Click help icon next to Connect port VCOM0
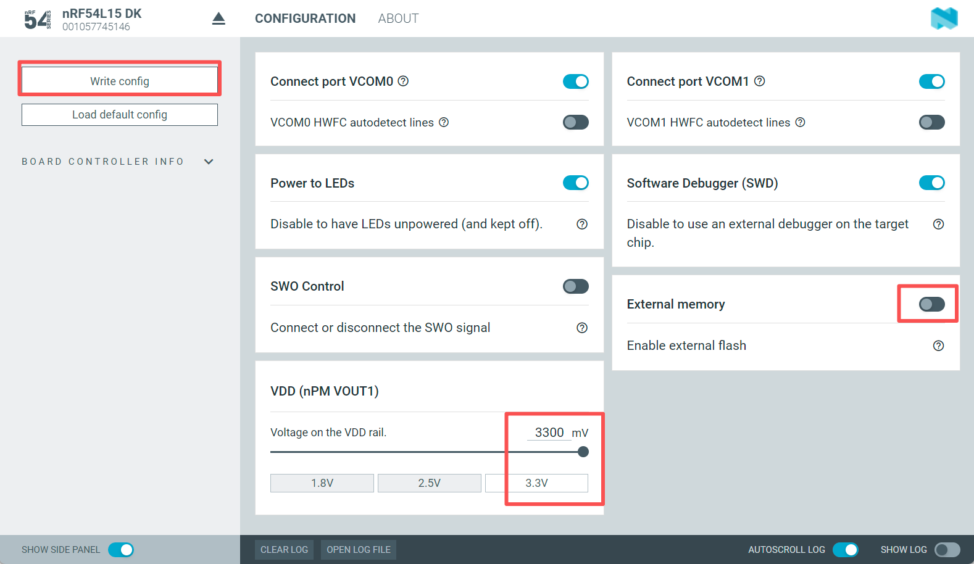Screen dimensions: 974x564 403,81
